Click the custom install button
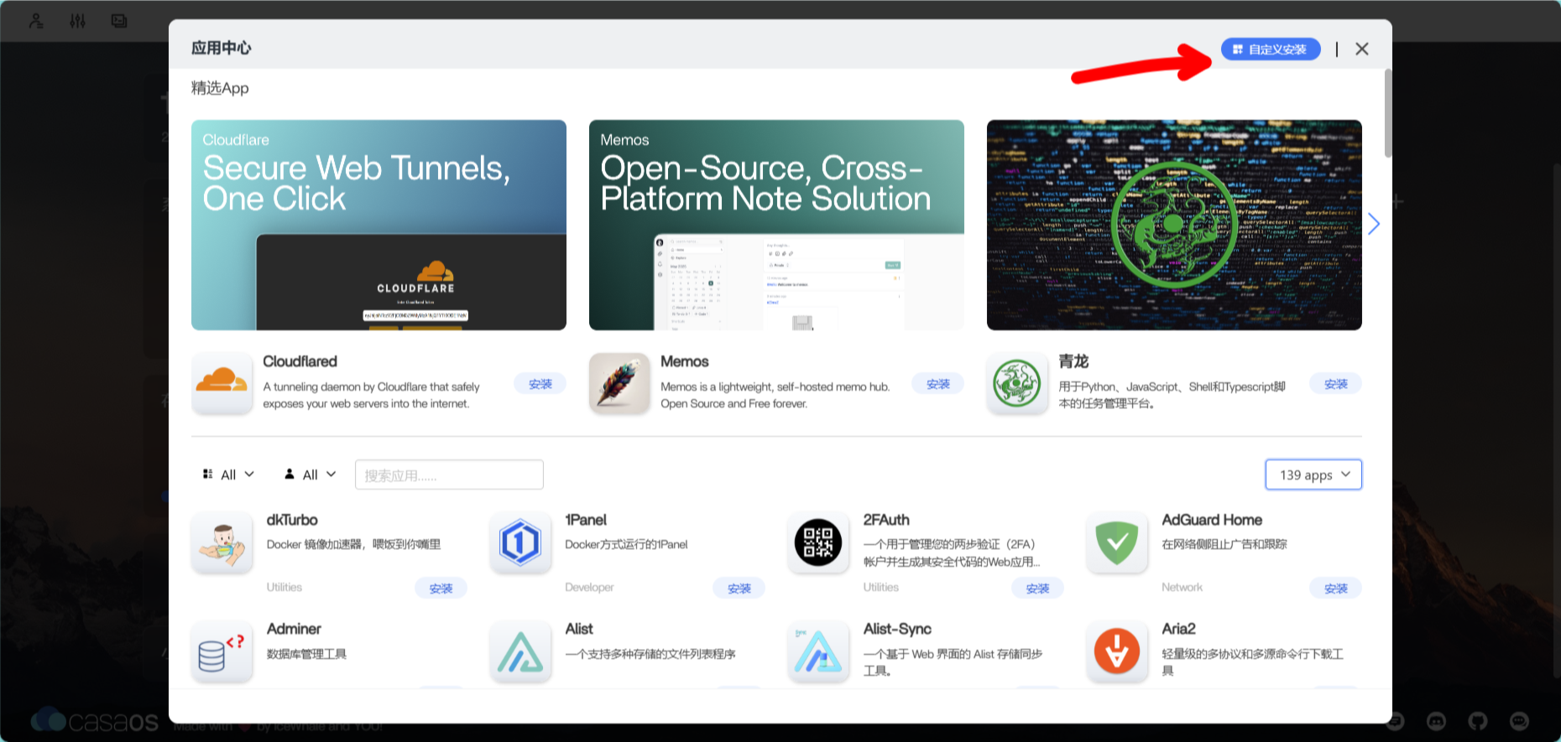1561x742 pixels. [x=1270, y=49]
